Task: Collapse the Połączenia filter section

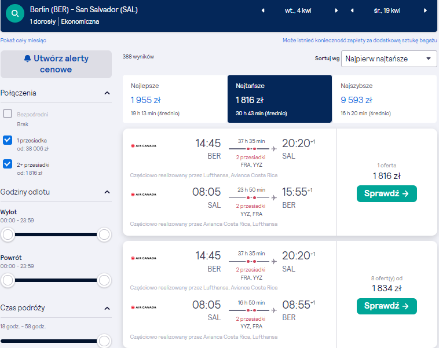Action: tap(107, 93)
